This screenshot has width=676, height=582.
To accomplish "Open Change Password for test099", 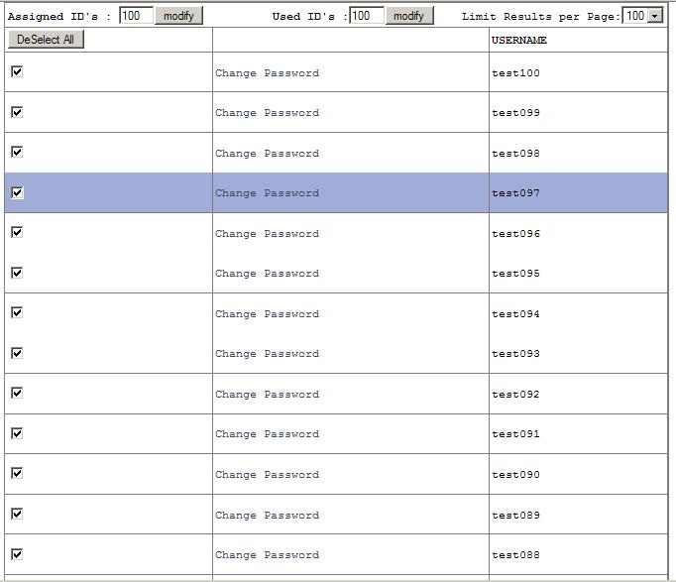I will pyautogui.click(x=268, y=112).
